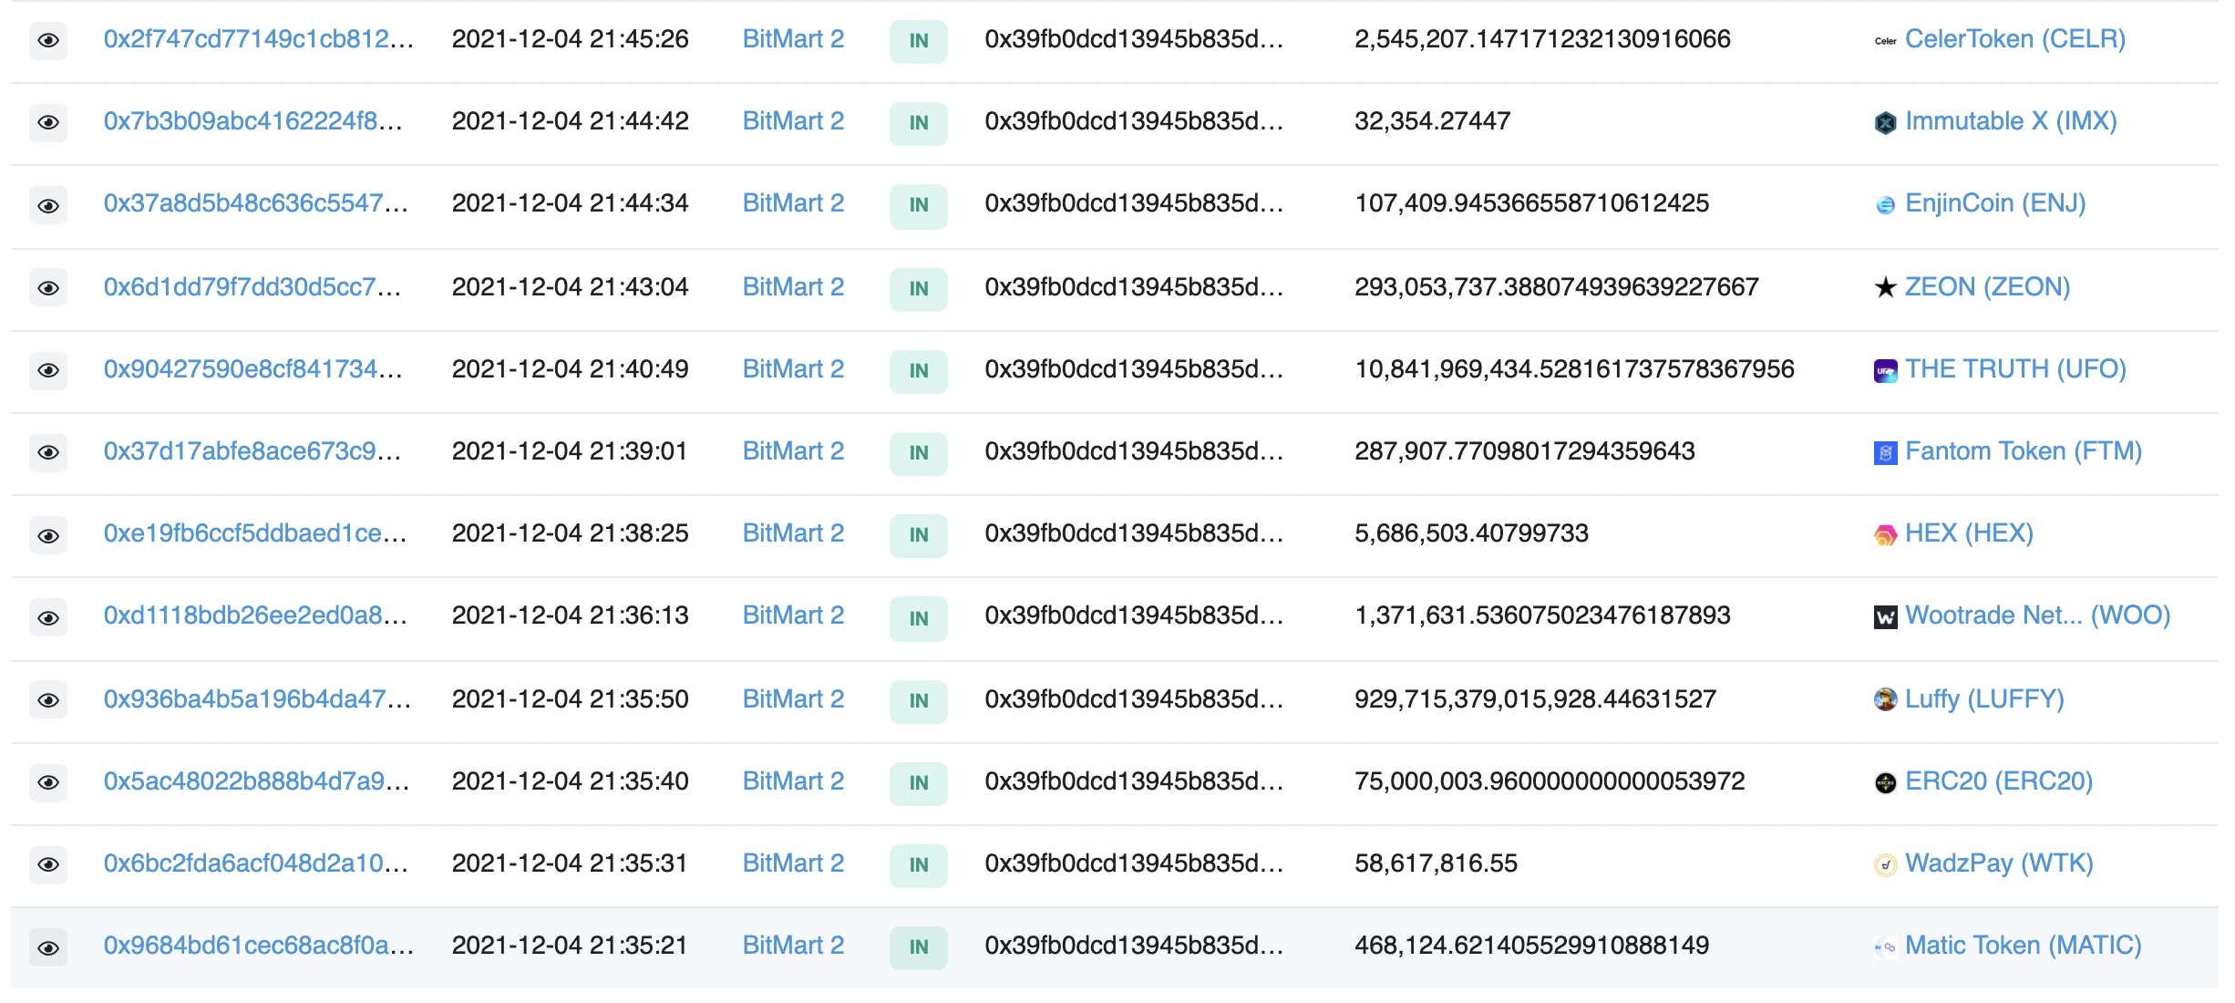This screenshot has height=1003, width=2235.
Task: Open the Fantom Token (FTM) link
Action: (2024, 451)
